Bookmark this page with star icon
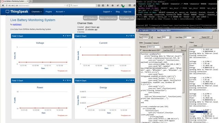This screenshot has width=219, height=123. 99,5
